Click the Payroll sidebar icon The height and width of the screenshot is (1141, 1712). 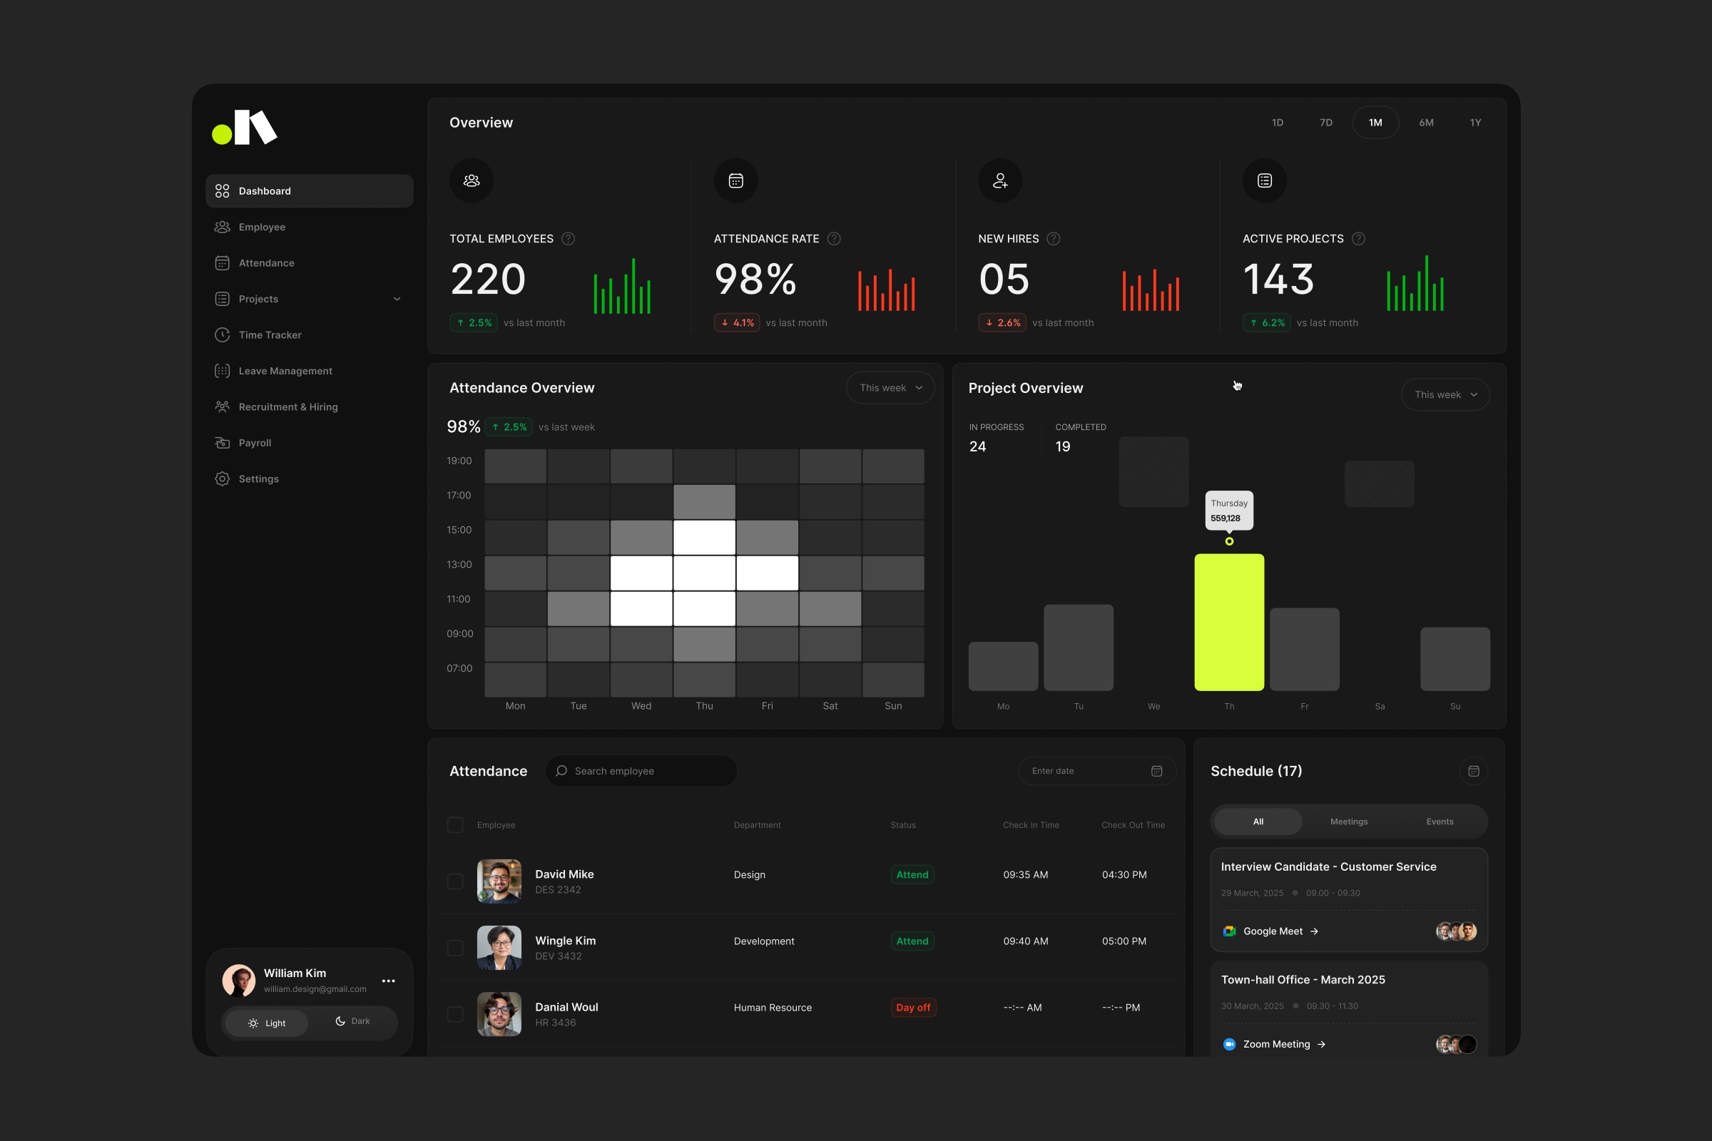pos(222,442)
